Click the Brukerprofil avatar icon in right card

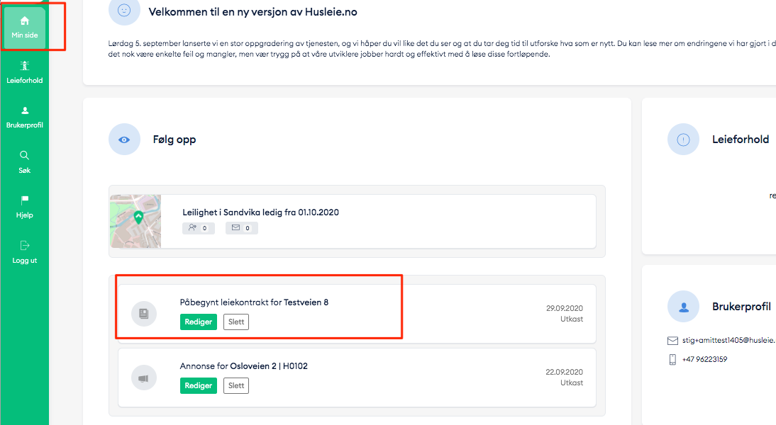683,307
